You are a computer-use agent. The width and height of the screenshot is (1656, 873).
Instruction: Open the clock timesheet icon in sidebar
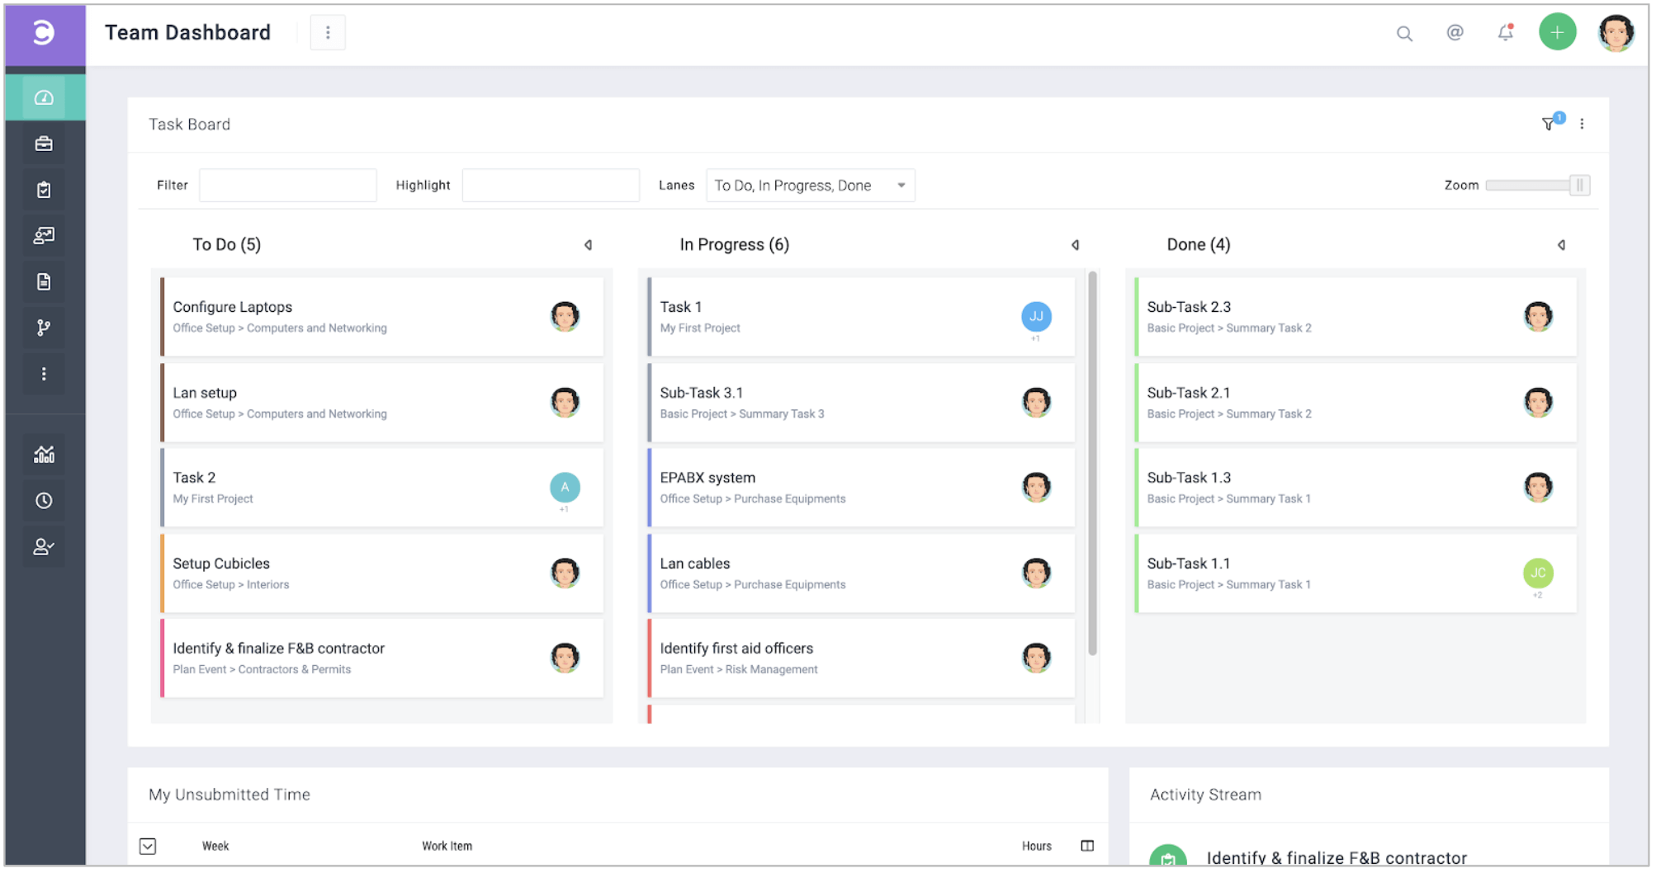pyautogui.click(x=44, y=501)
